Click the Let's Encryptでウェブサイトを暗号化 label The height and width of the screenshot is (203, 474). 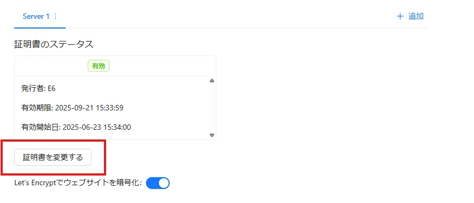(x=78, y=183)
